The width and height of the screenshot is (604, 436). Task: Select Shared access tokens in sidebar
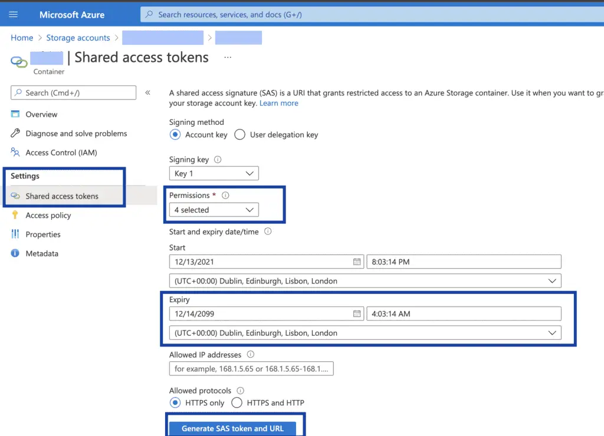(61, 196)
